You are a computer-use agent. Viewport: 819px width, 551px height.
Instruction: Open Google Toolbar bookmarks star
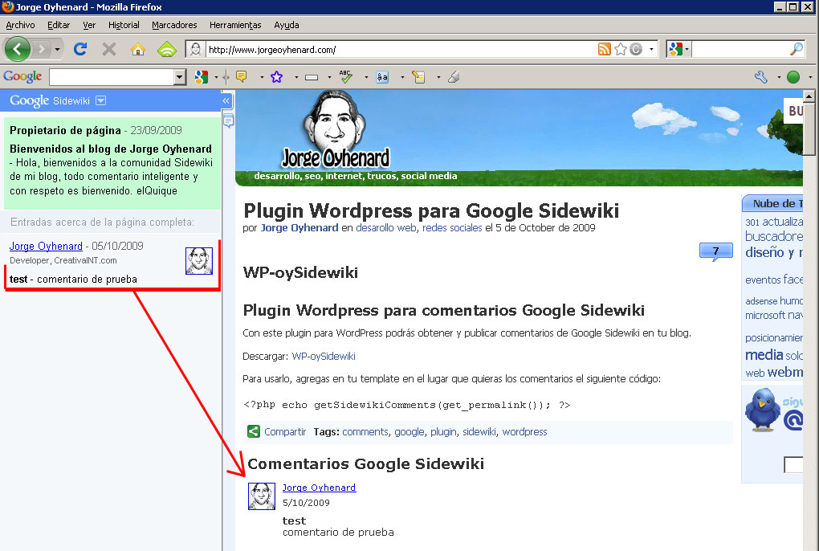[276, 77]
